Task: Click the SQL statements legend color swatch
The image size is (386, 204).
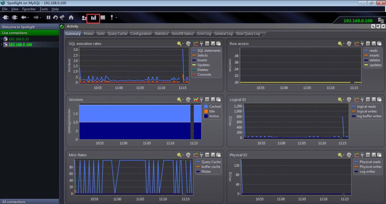Action: 194,51
